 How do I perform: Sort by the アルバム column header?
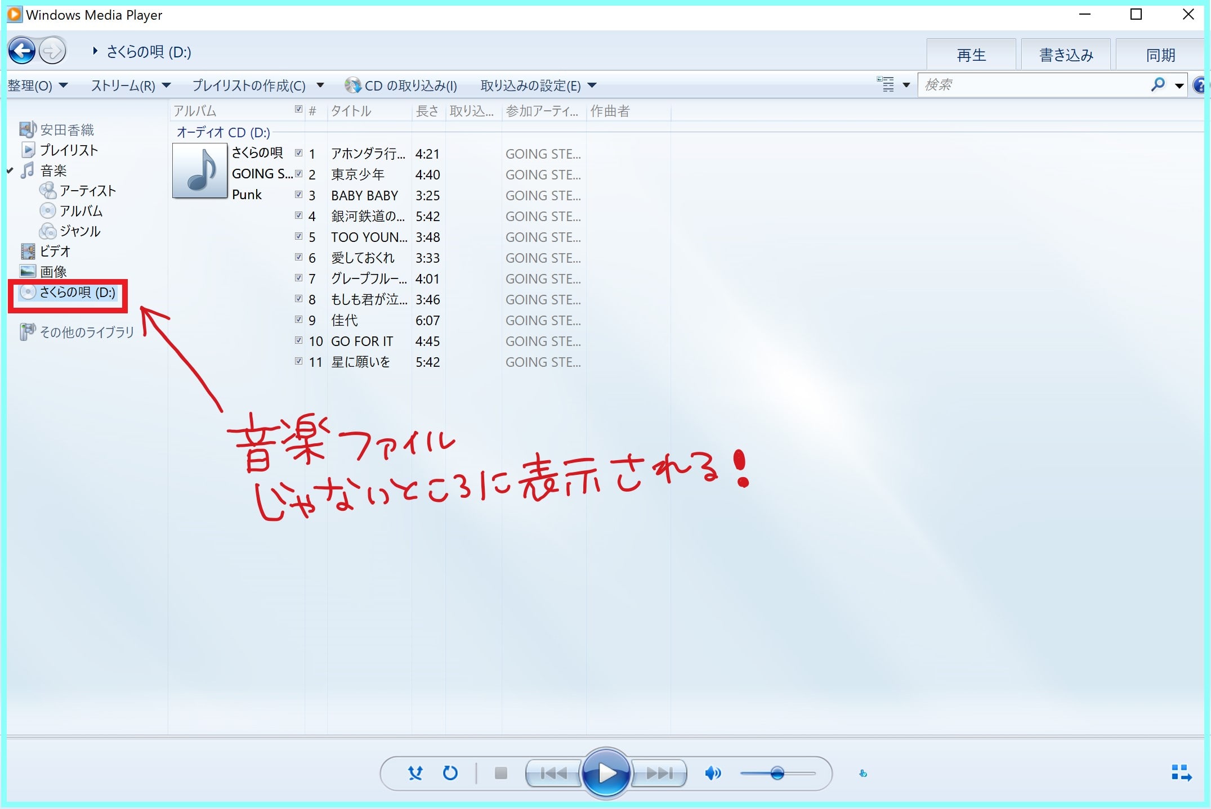pos(231,111)
